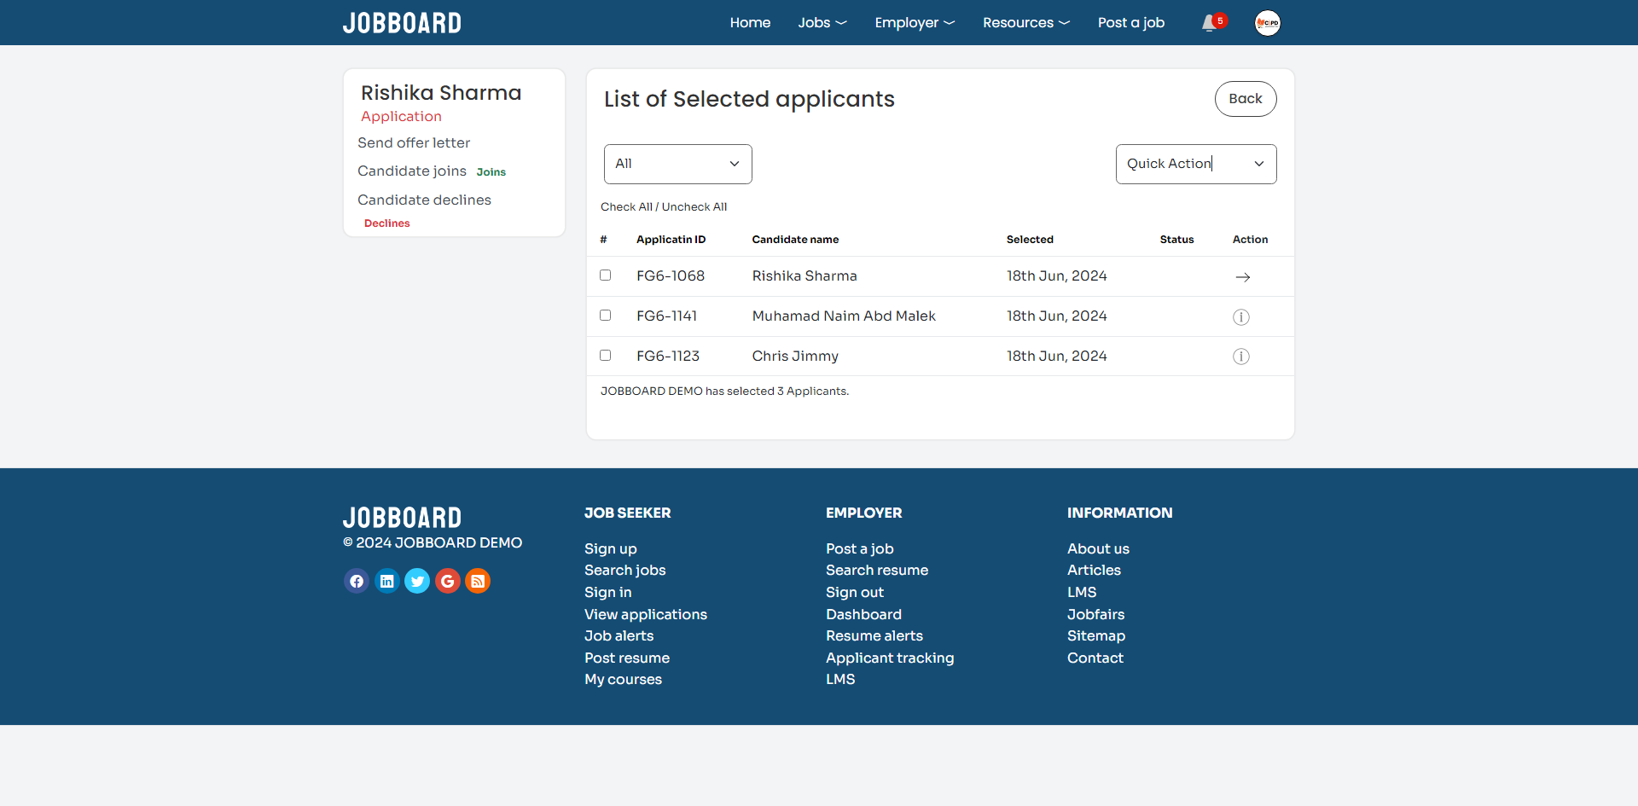Open the Twitter icon in footer

(417, 581)
